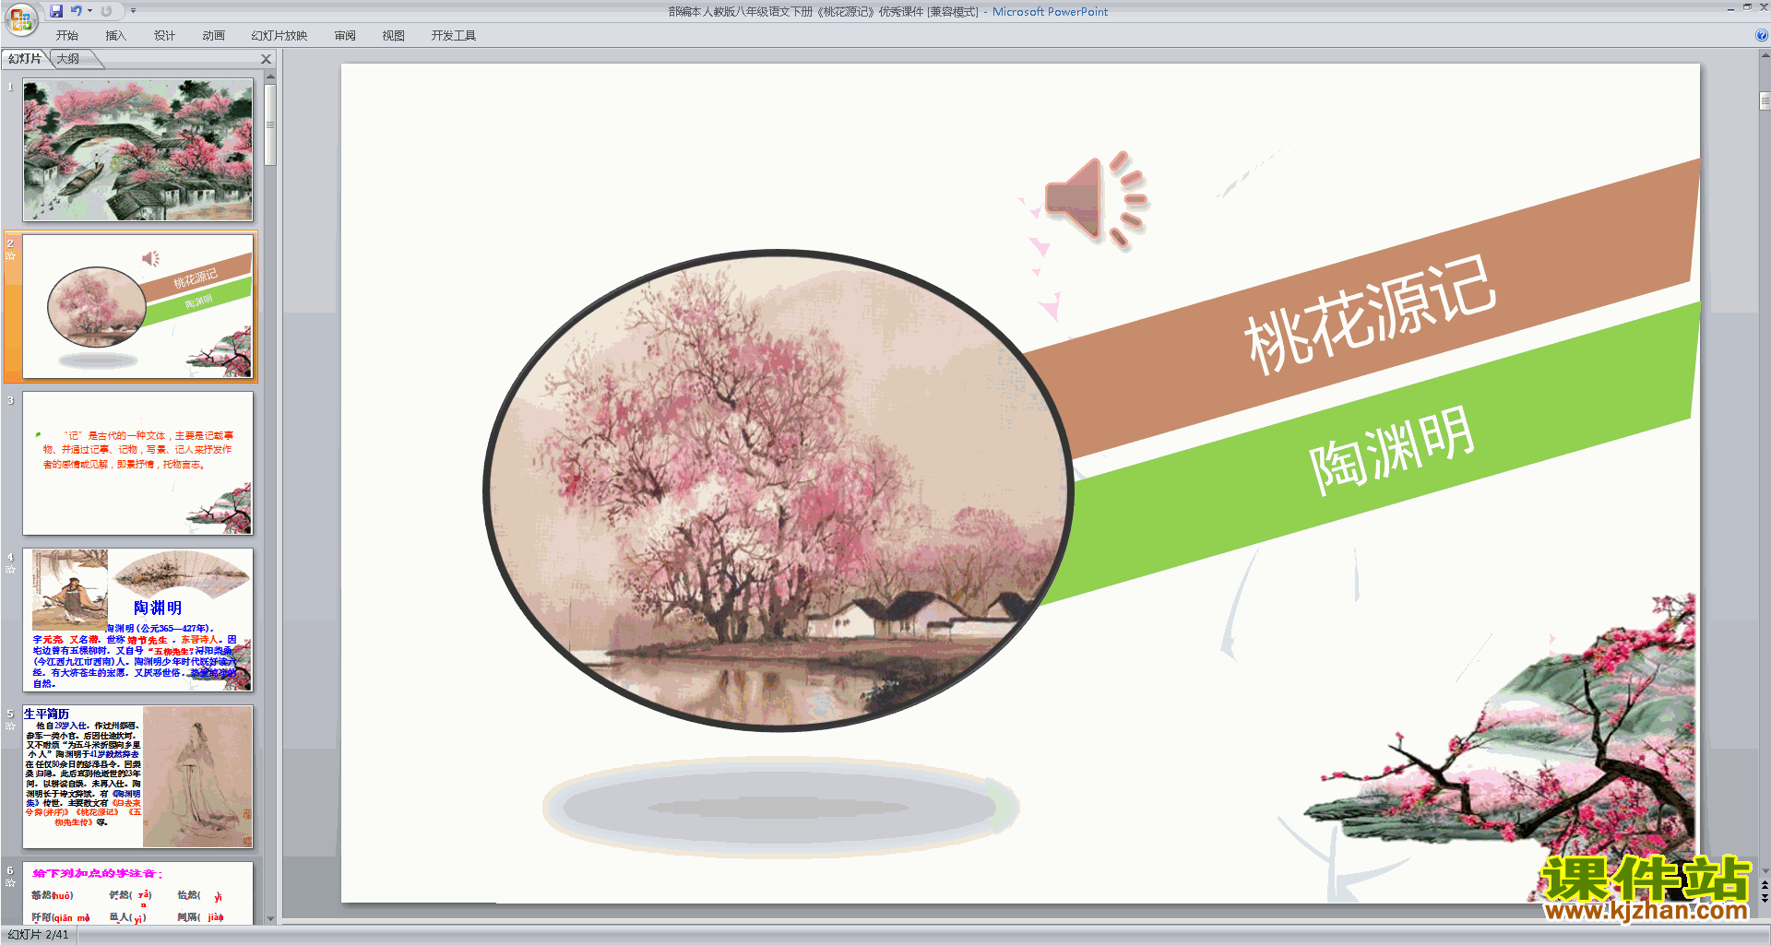Image resolution: width=1771 pixels, height=945 pixels.
Task: Go to the 视图 ribbon tab
Action: click(394, 36)
